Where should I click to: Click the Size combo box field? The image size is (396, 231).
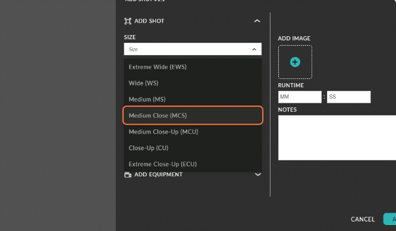193,49
